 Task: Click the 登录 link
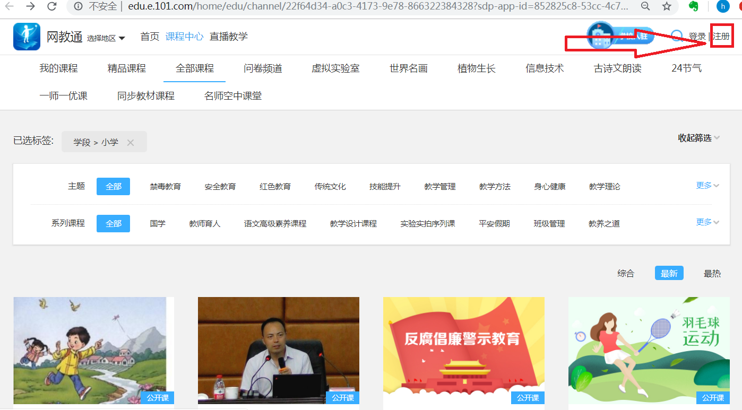[x=697, y=36]
